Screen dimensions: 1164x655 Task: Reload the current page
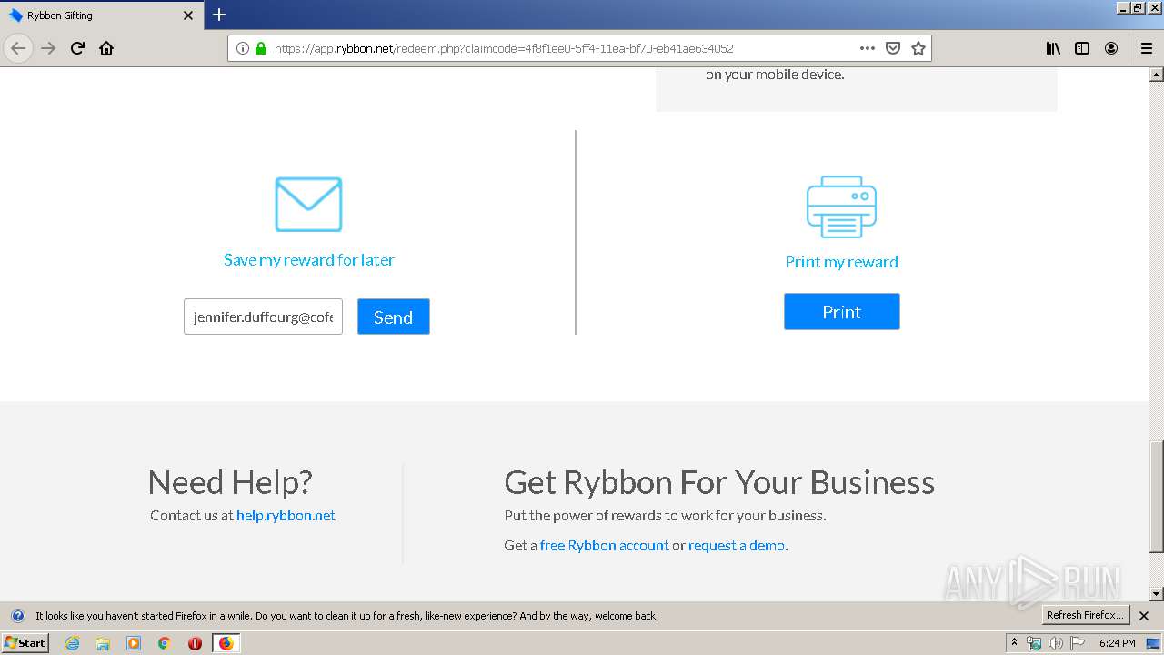(x=78, y=48)
